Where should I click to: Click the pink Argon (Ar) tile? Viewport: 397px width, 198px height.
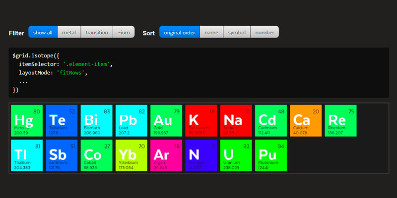coord(166,155)
